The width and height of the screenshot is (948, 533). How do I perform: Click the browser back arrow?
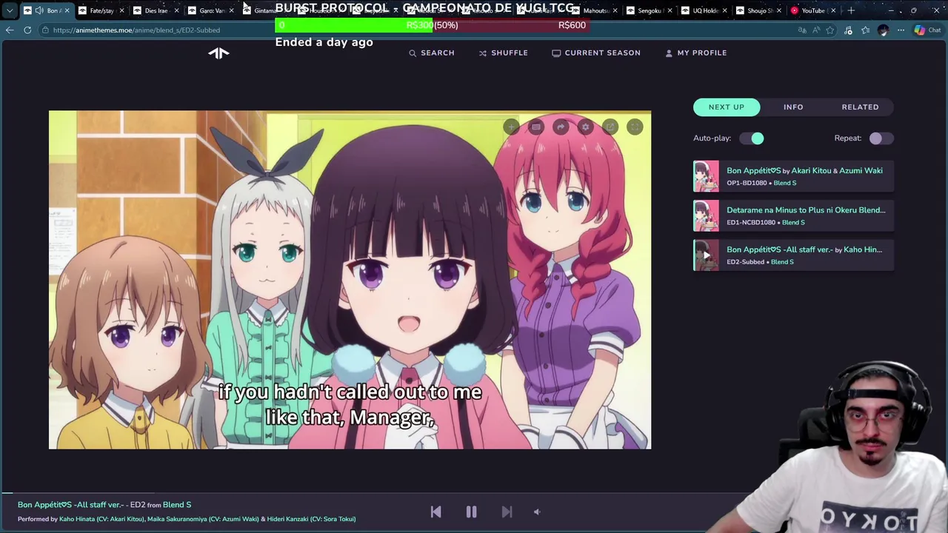(10, 30)
